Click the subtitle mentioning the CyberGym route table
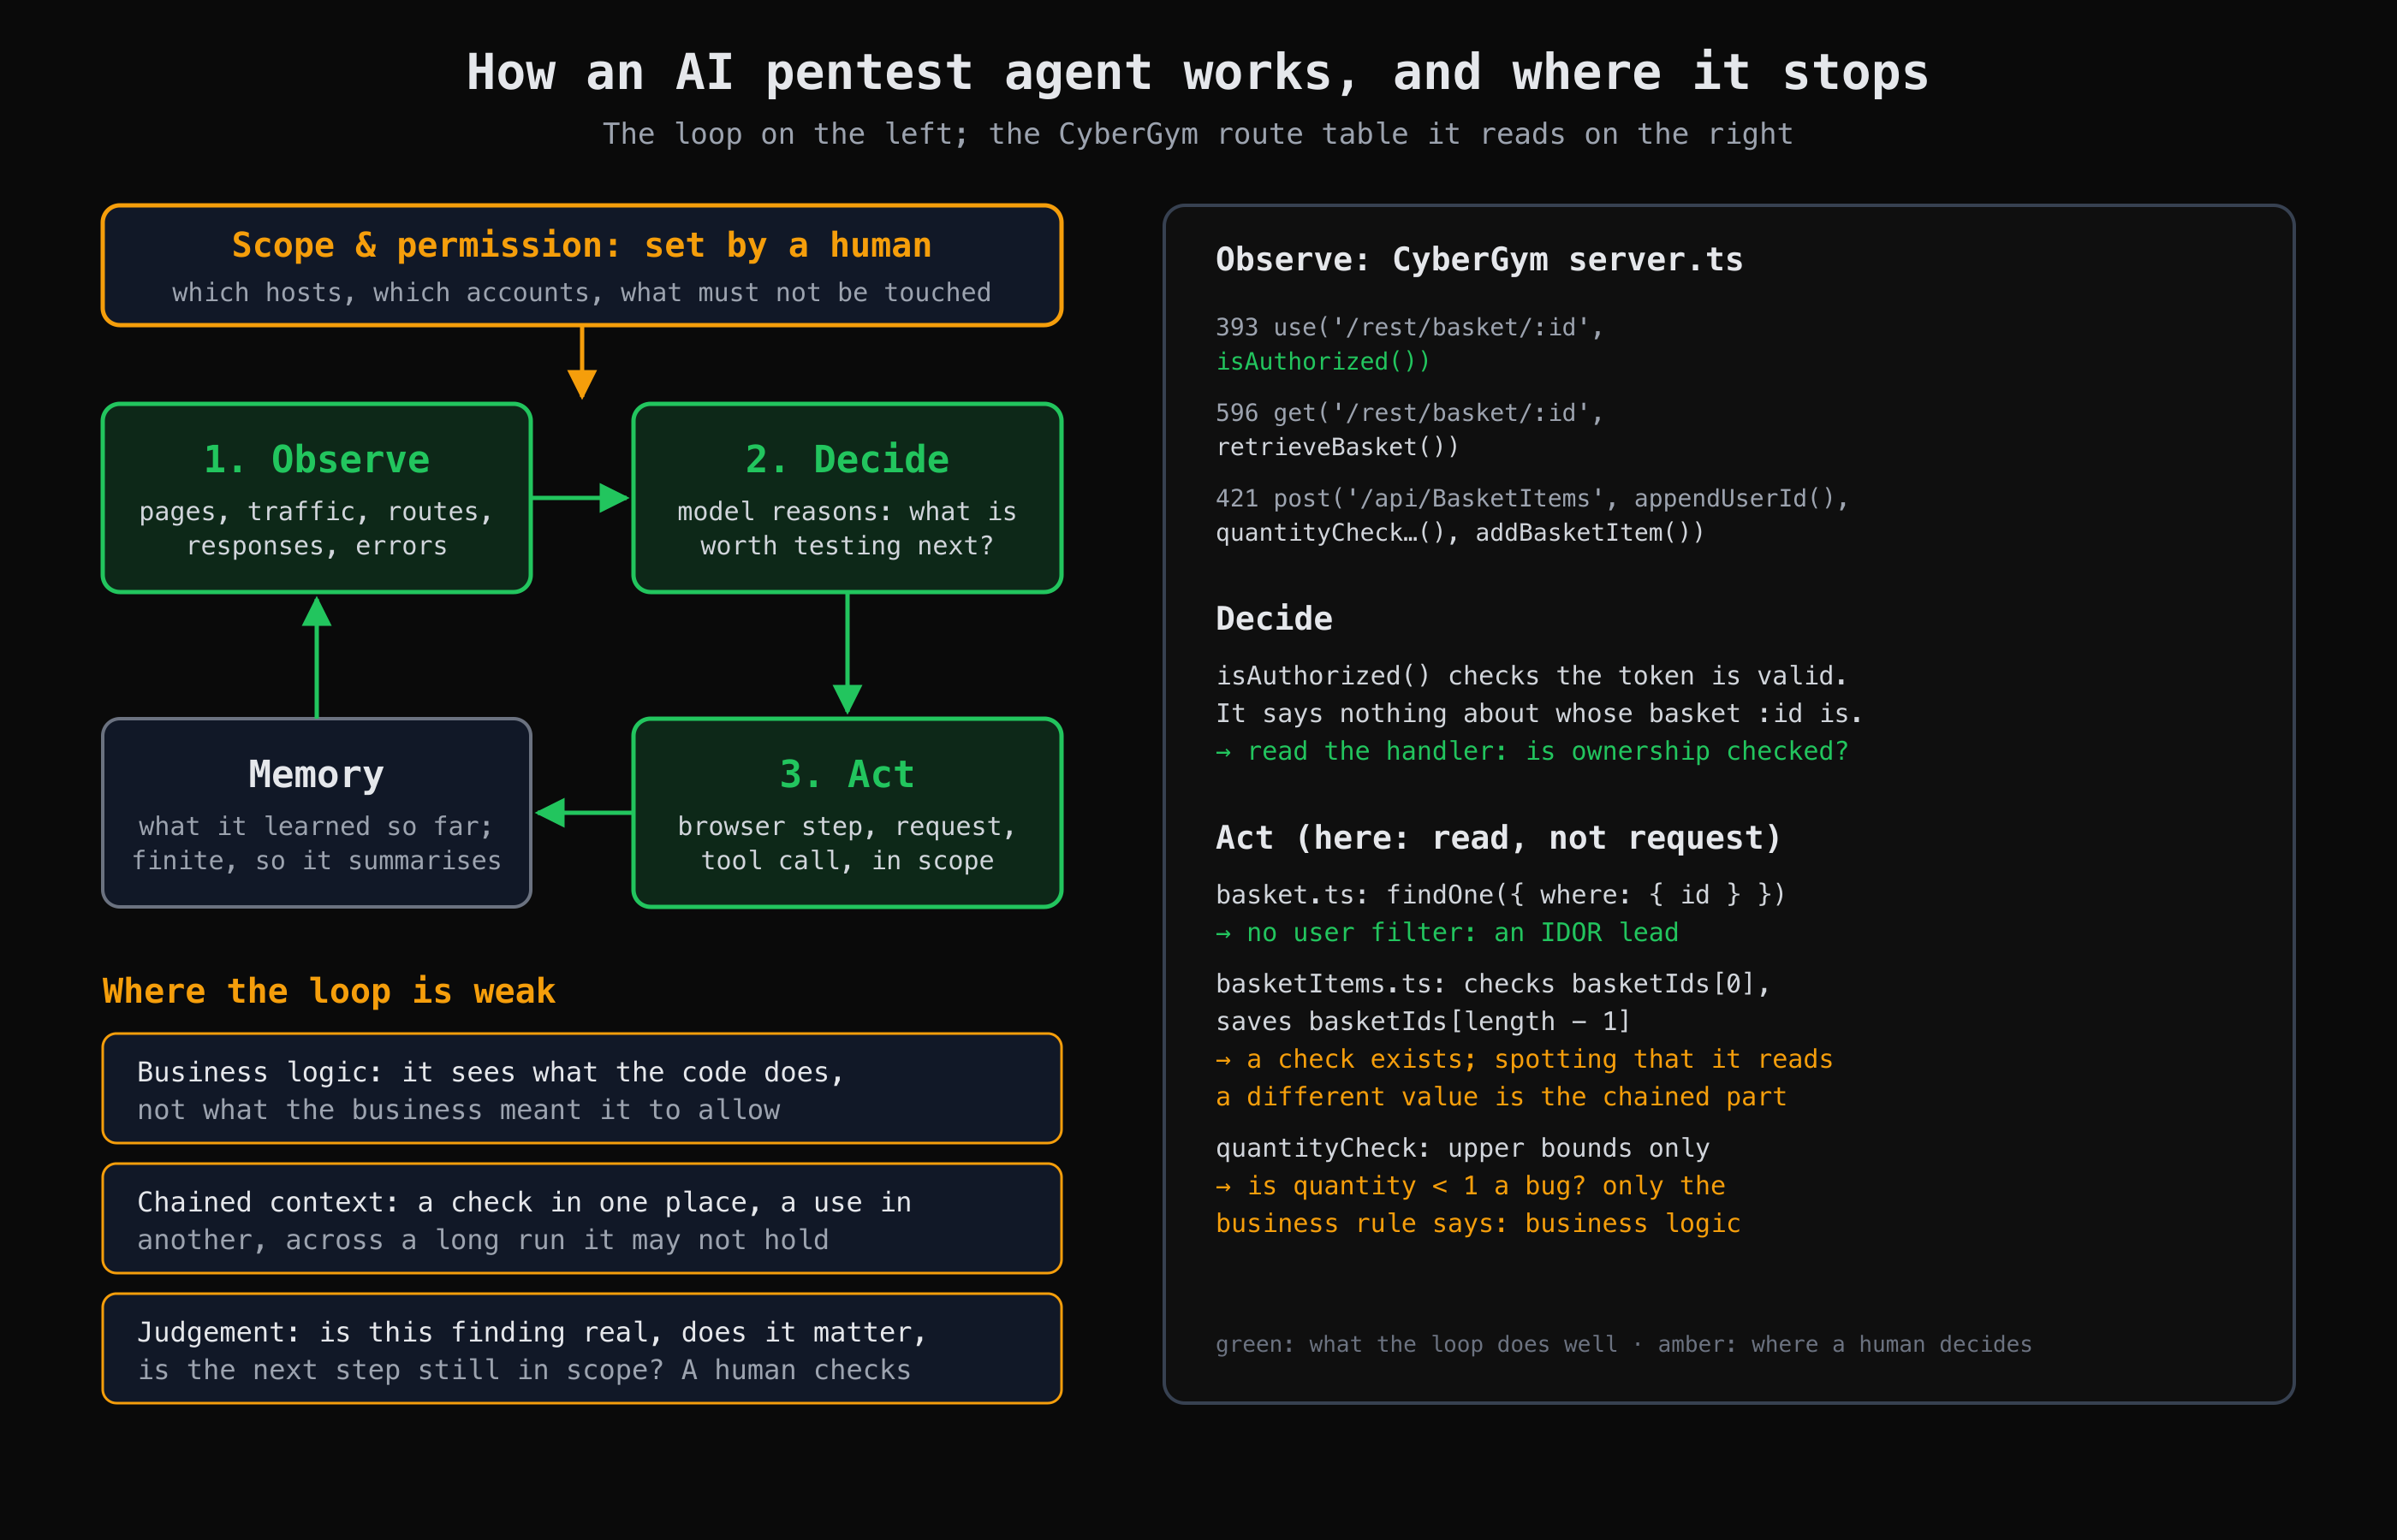 [1198, 134]
